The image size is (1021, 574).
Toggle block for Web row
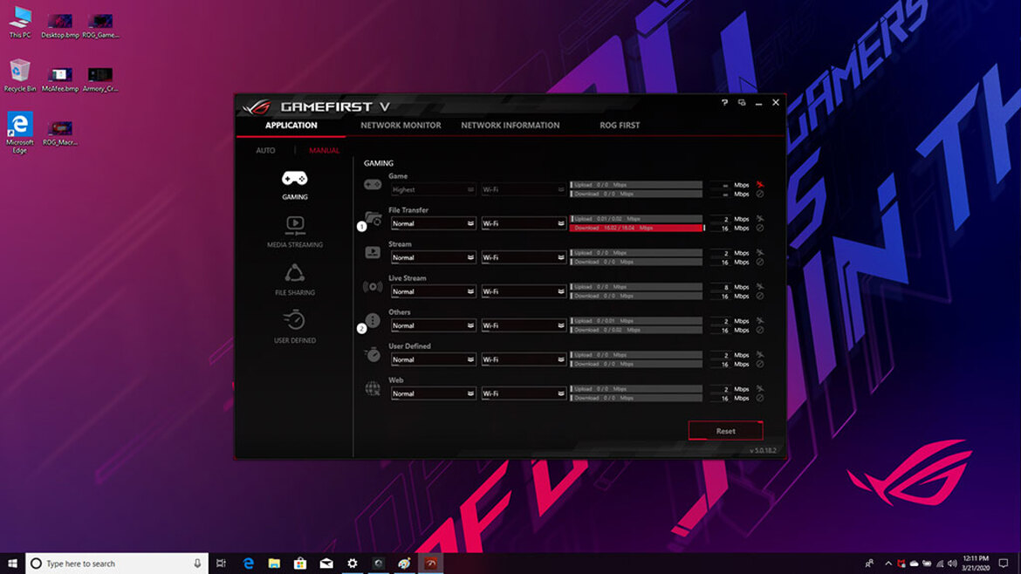pyautogui.click(x=759, y=399)
